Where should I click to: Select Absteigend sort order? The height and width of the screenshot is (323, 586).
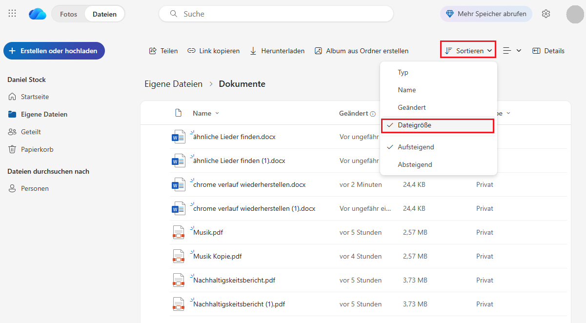(x=415, y=164)
